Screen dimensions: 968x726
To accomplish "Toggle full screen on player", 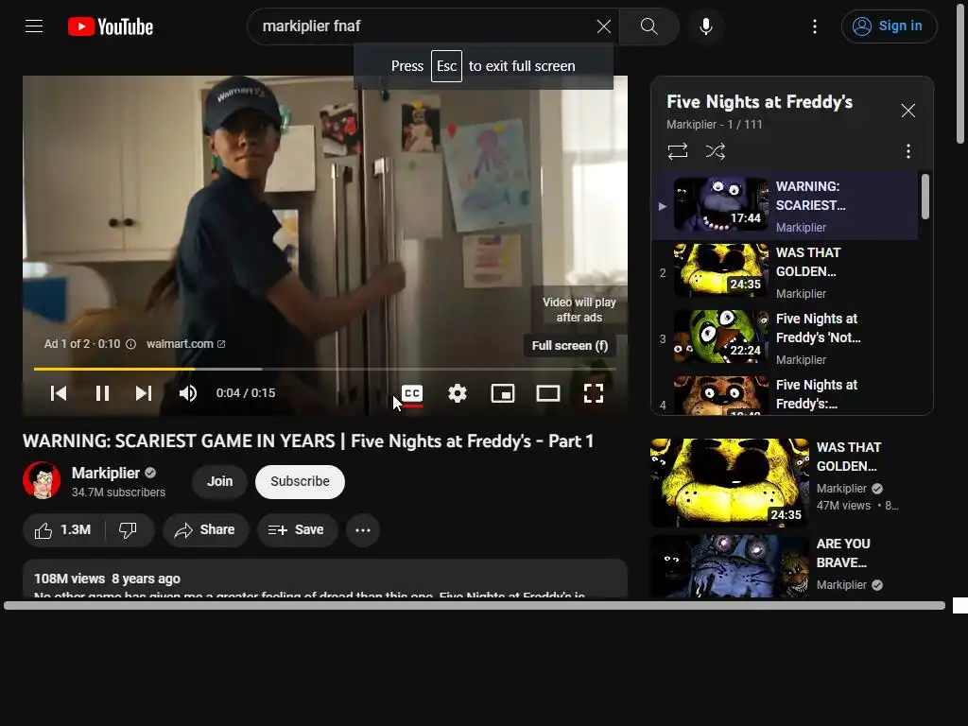I will pos(594,393).
